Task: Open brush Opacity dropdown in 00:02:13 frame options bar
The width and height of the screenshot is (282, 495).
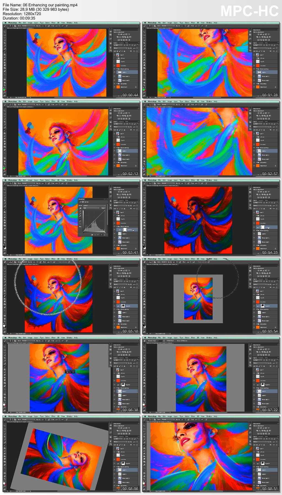Action: [x=46, y=105]
